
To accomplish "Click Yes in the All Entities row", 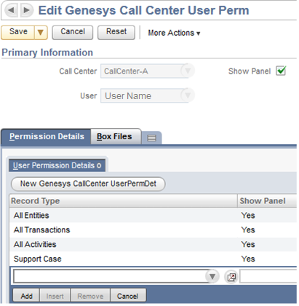I will pos(248,215).
